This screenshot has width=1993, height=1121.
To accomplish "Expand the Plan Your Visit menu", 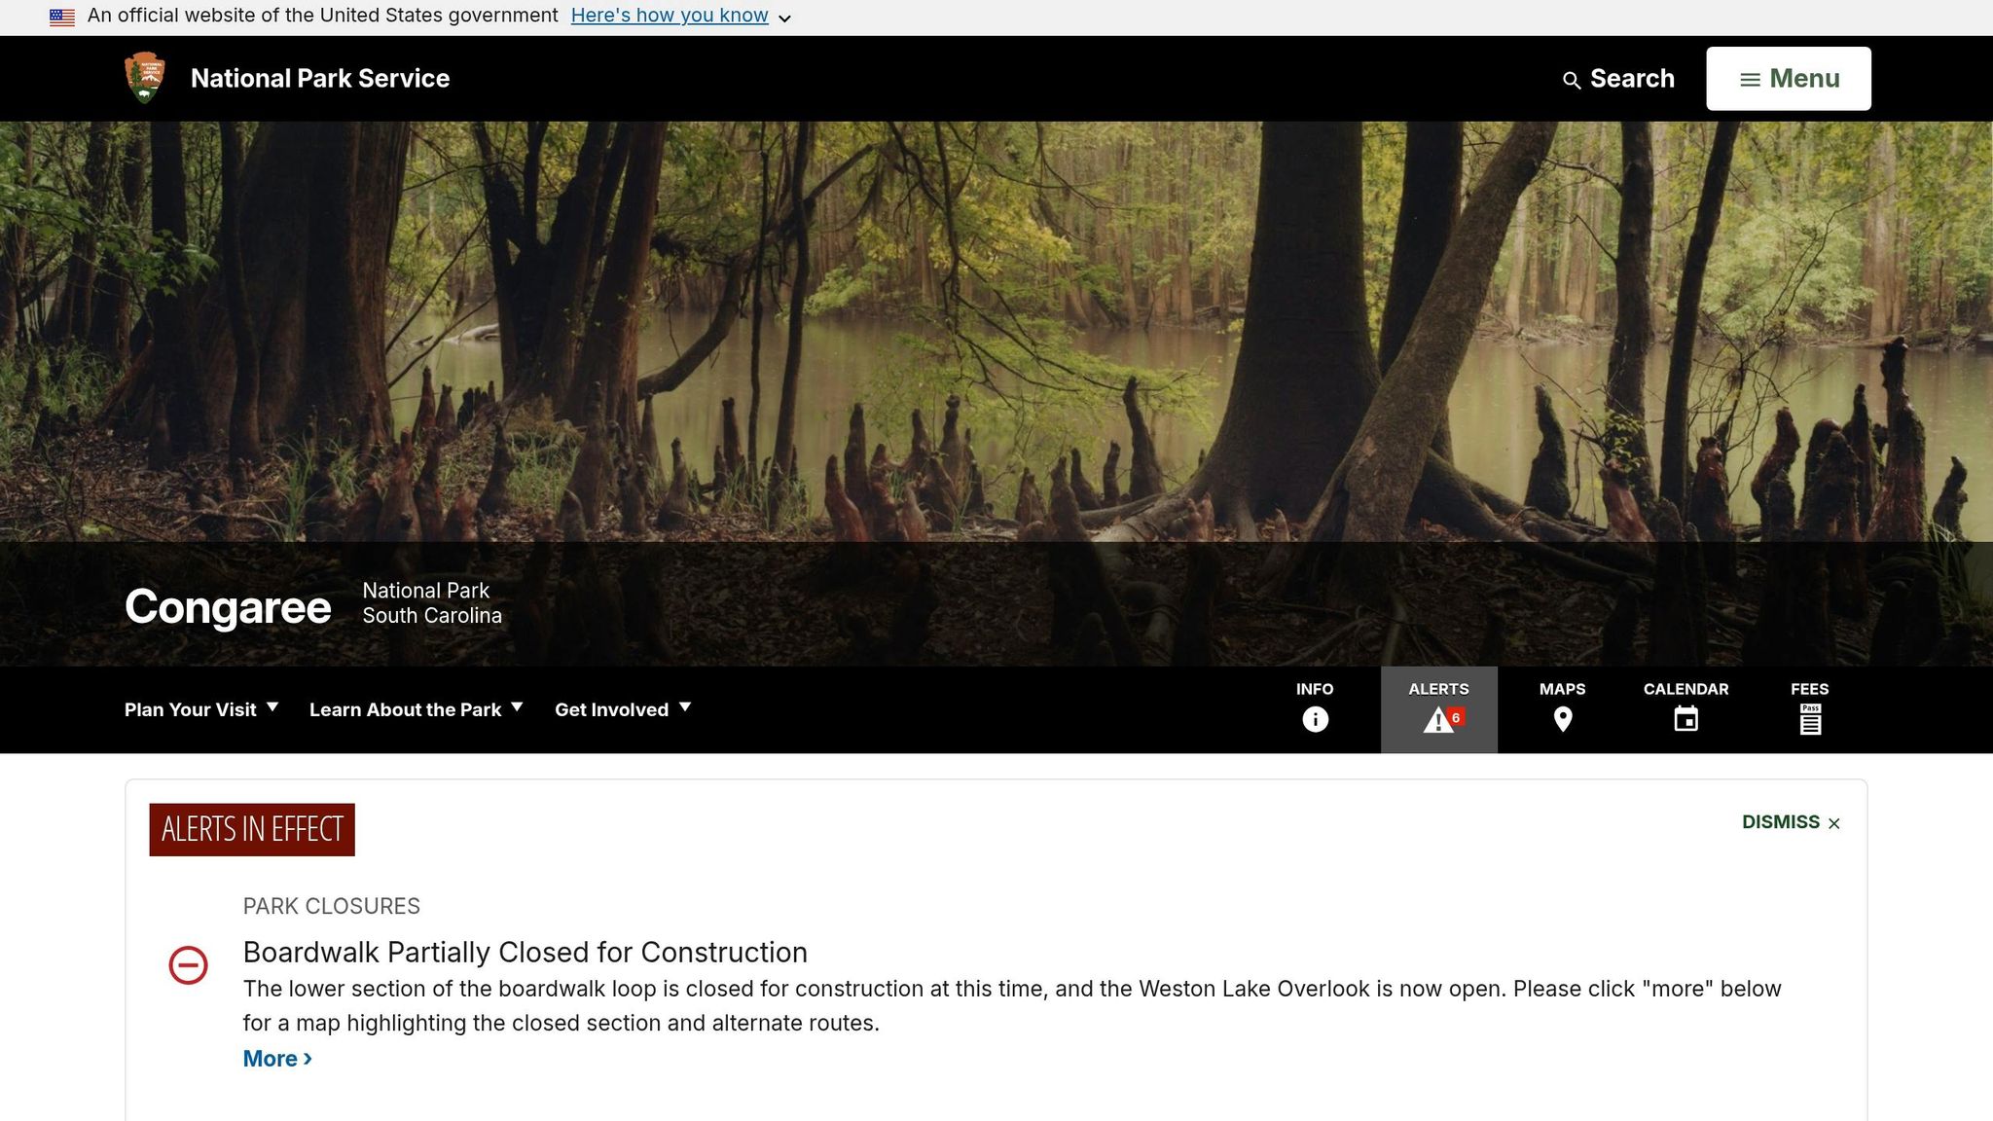I will [201, 709].
